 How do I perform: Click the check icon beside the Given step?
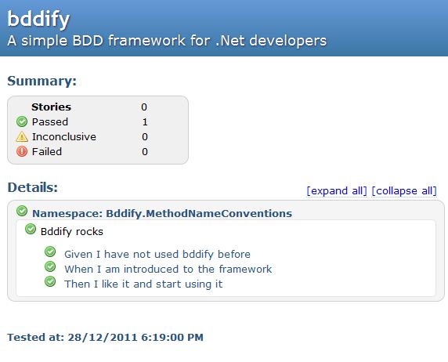tap(50, 252)
